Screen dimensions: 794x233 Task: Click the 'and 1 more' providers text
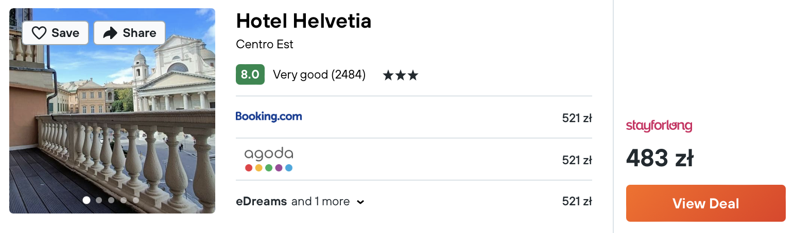click(x=320, y=202)
